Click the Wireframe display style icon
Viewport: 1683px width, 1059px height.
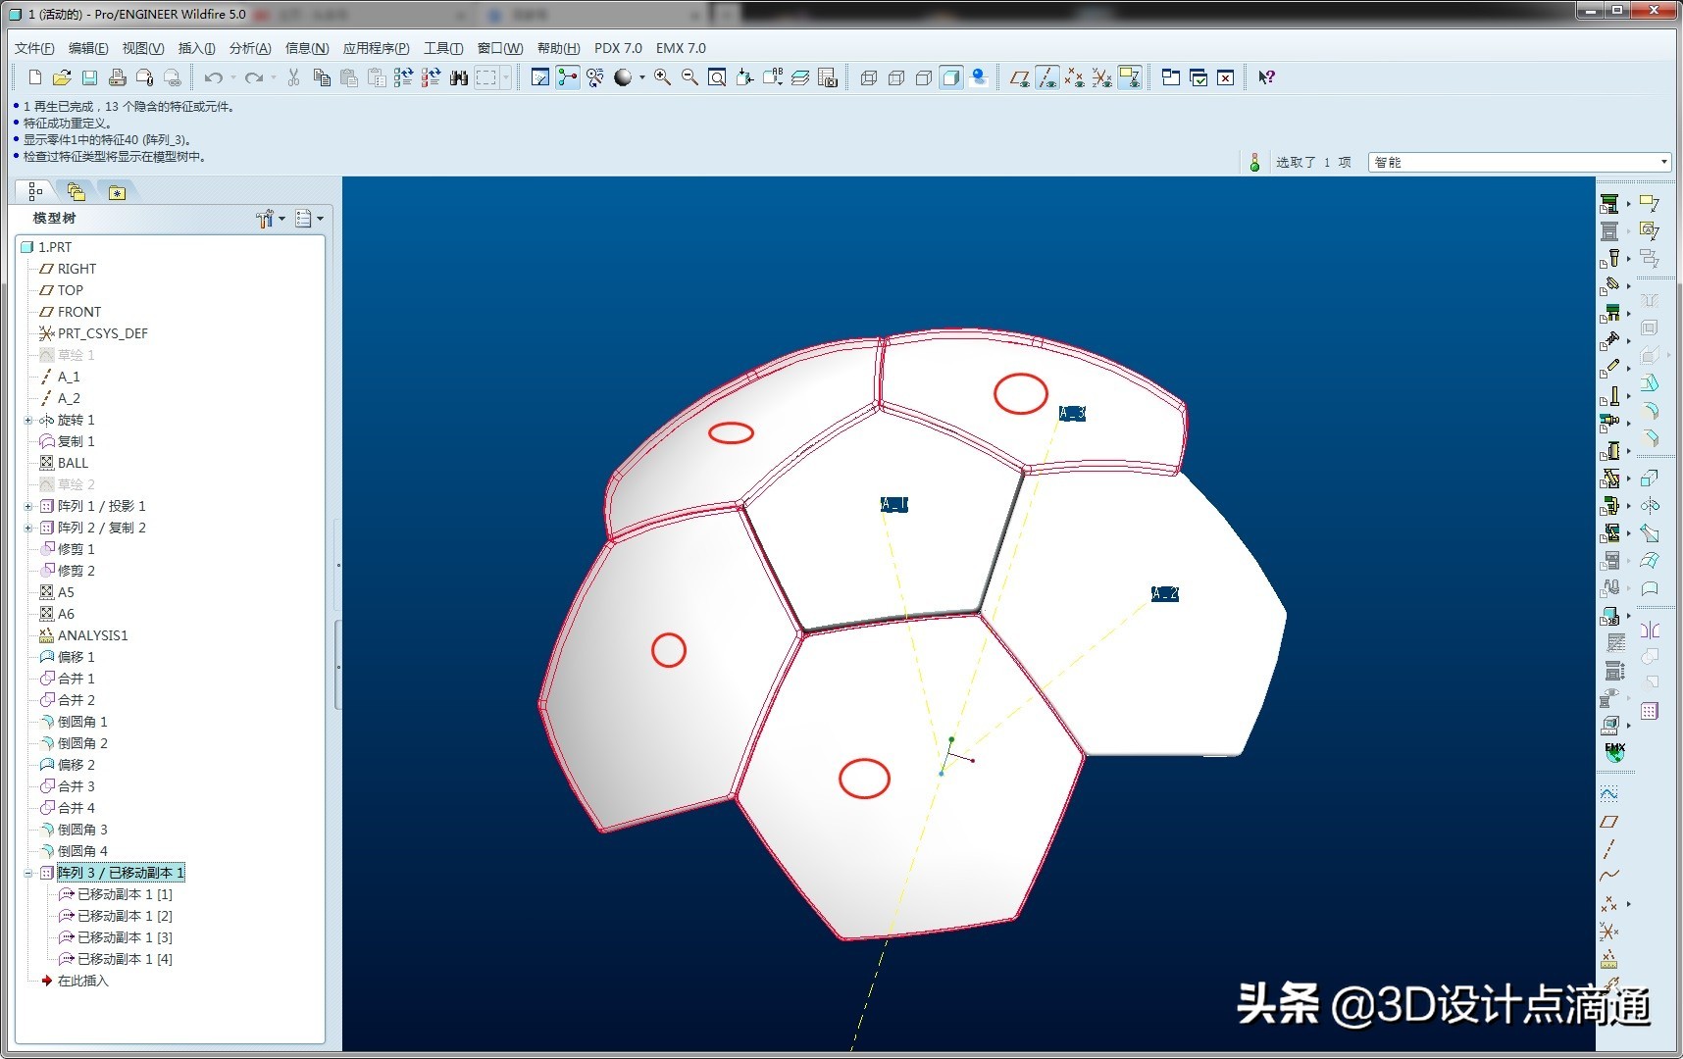(x=869, y=77)
